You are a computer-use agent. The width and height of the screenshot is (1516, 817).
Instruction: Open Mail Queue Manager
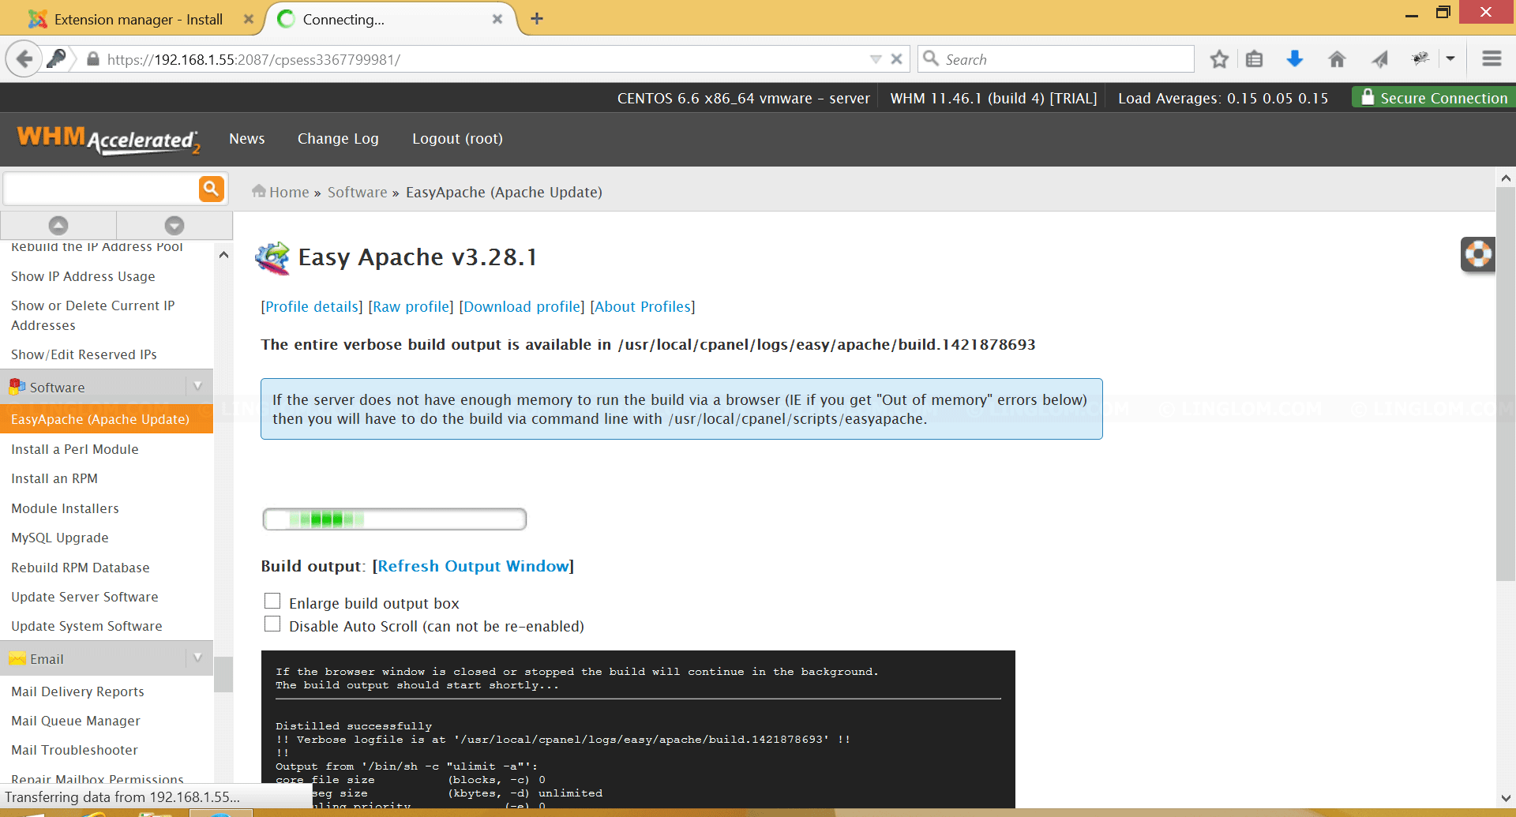click(75, 721)
